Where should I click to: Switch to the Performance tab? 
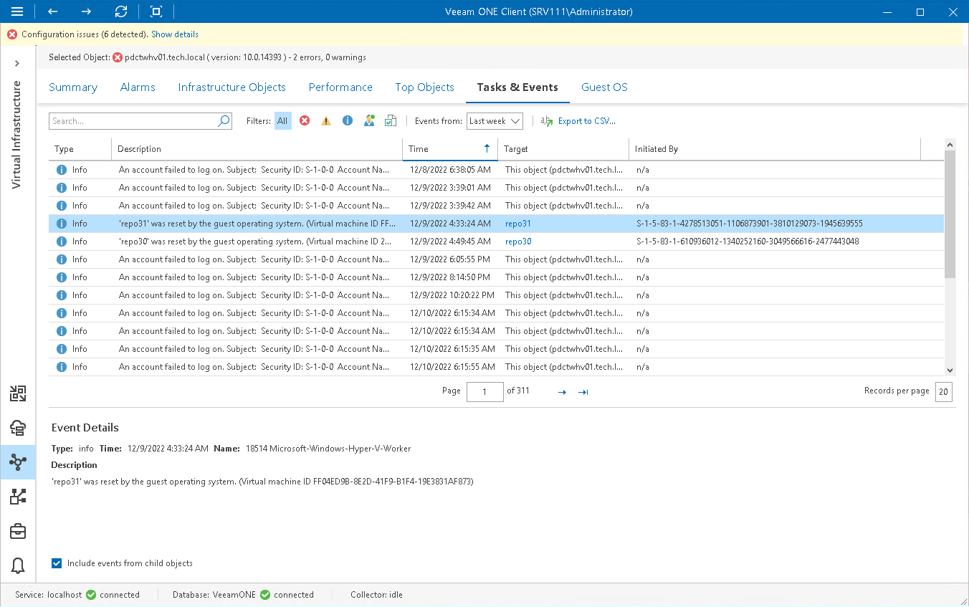[x=340, y=87]
